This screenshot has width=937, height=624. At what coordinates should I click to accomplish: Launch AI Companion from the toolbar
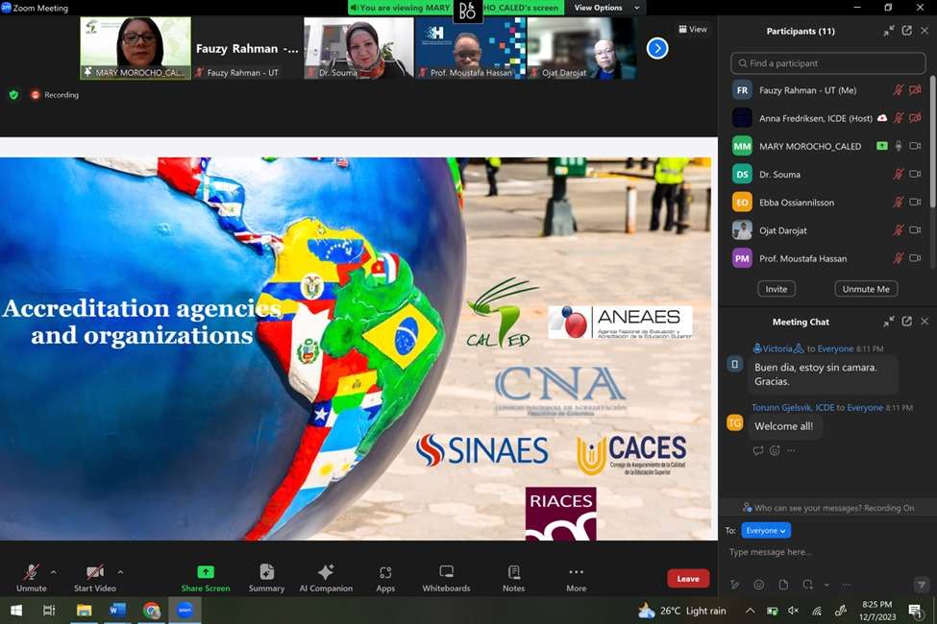[x=326, y=578]
